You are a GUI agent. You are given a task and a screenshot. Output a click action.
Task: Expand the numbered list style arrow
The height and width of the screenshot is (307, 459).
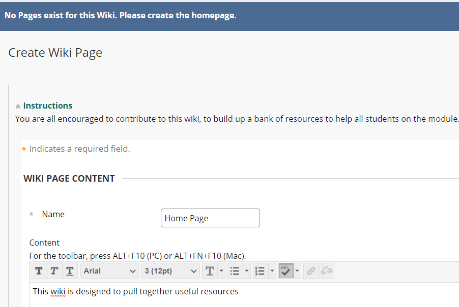pyautogui.click(x=272, y=271)
